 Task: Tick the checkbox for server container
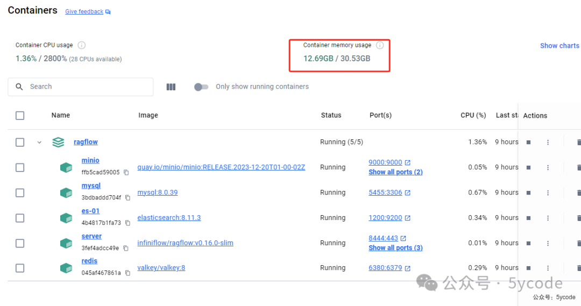coord(20,243)
